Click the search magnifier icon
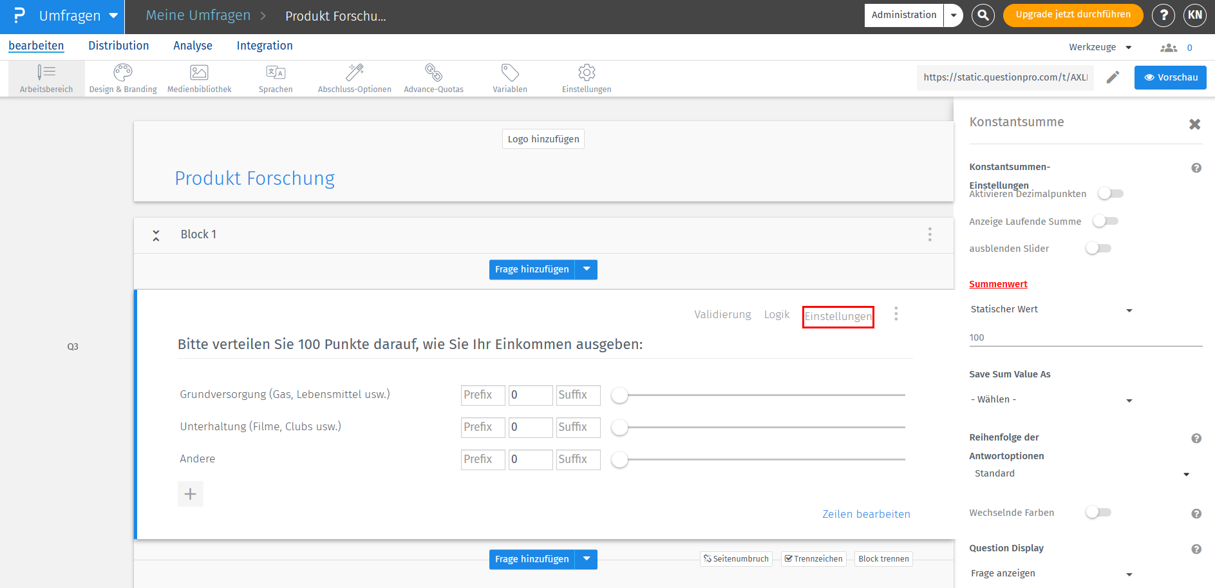 (x=983, y=15)
